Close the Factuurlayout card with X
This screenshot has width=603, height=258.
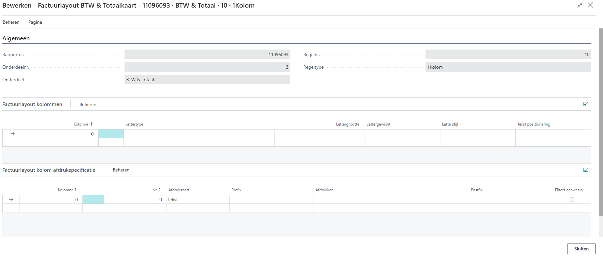point(590,5)
